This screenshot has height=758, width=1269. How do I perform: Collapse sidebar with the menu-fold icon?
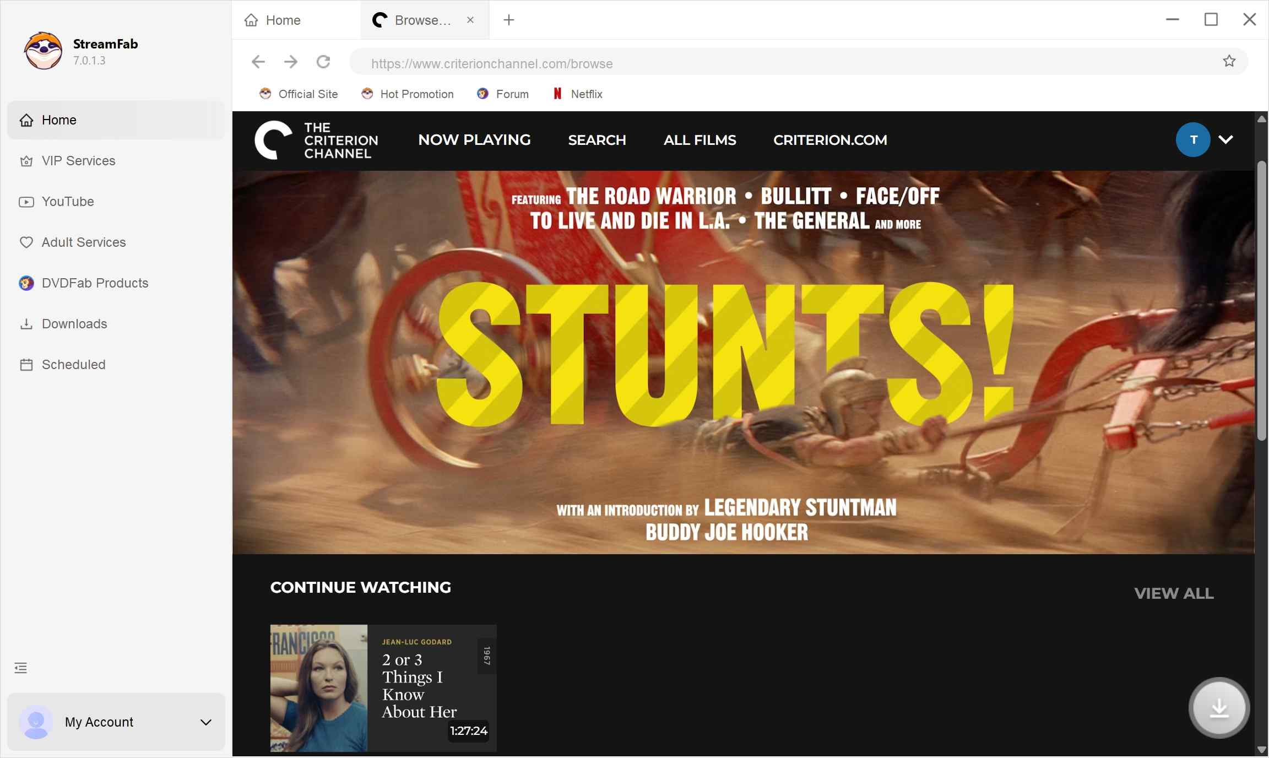pyautogui.click(x=21, y=668)
